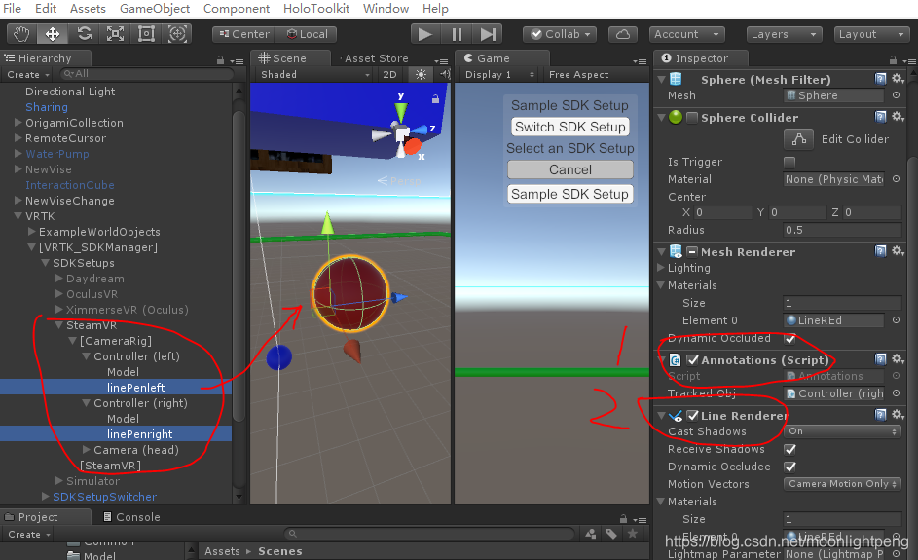Filter project search by label icon

pos(611,534)
